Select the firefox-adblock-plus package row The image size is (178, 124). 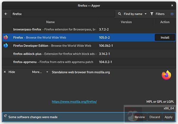[x=53, y=54]
